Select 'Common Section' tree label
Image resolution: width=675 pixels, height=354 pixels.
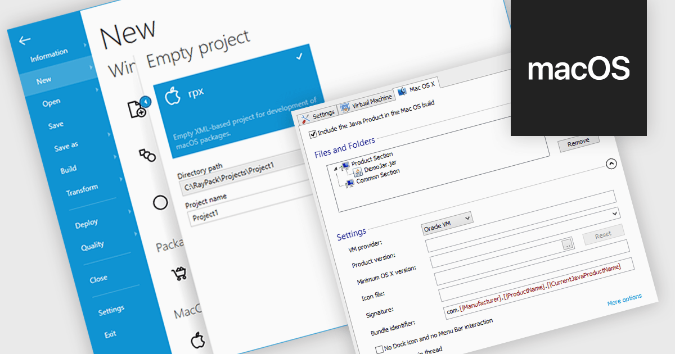378,176
